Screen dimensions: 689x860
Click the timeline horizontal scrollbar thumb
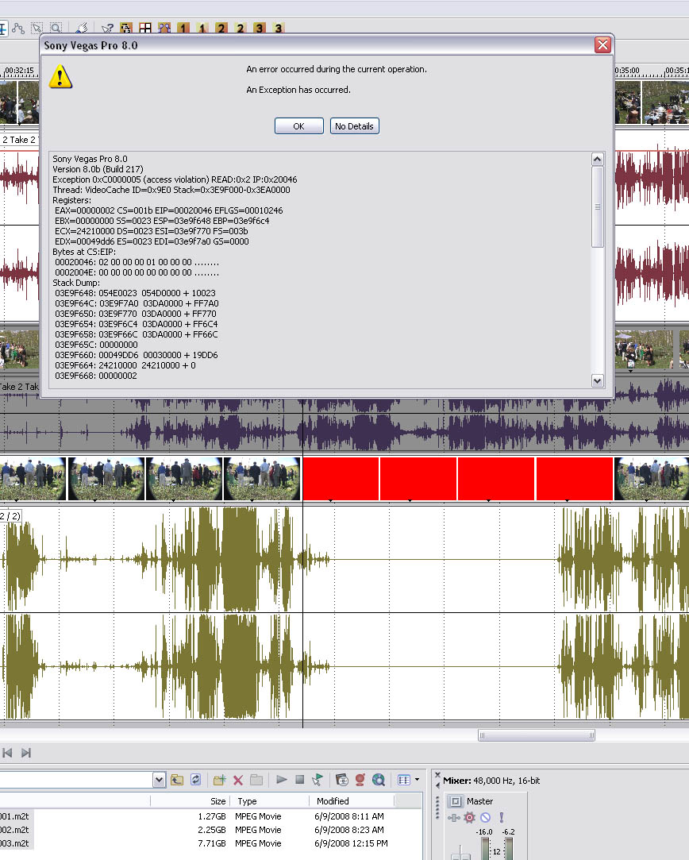click(x=537, y=735)
